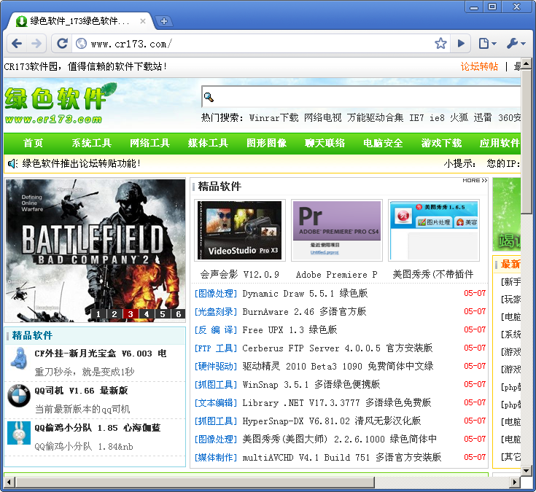Open the VideoStudio Pro X3 thumbnail
536x492 pixels.
[x=240, y=230]
